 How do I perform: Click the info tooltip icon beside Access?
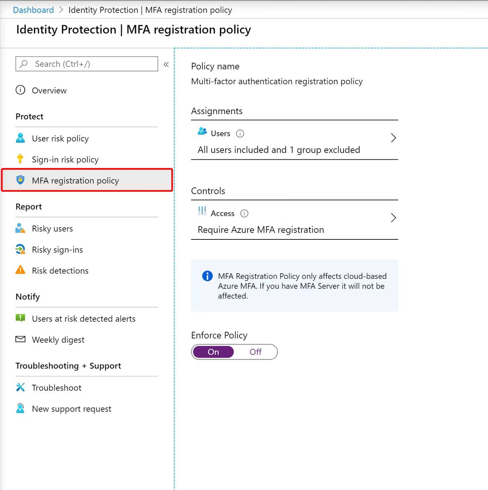point(244,213)
